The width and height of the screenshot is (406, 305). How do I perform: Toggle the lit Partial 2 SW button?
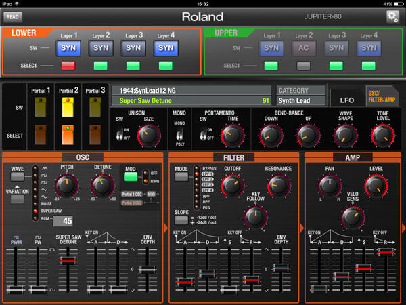[x=68, y=107]
